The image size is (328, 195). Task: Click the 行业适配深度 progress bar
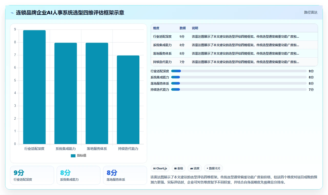pos(239,71)
